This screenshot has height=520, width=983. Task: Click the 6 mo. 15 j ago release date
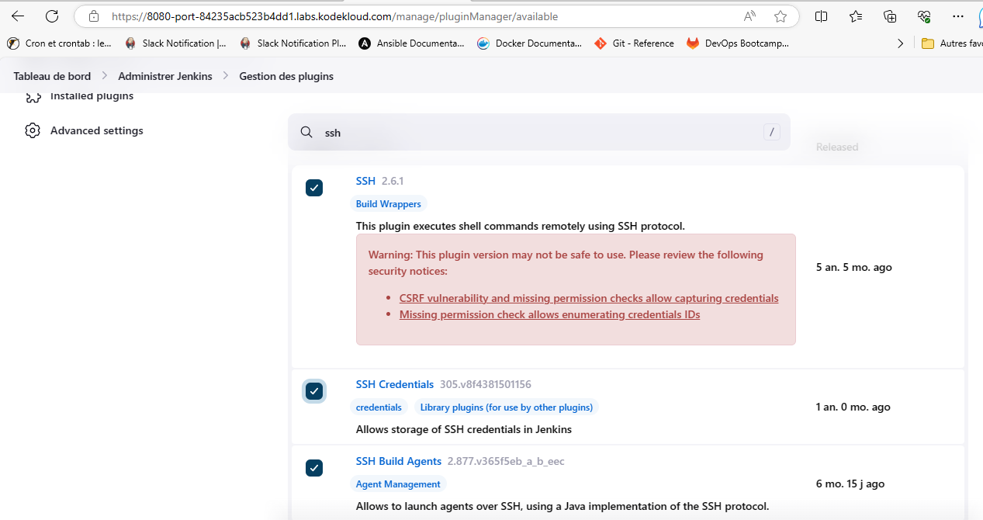point(850,484)
